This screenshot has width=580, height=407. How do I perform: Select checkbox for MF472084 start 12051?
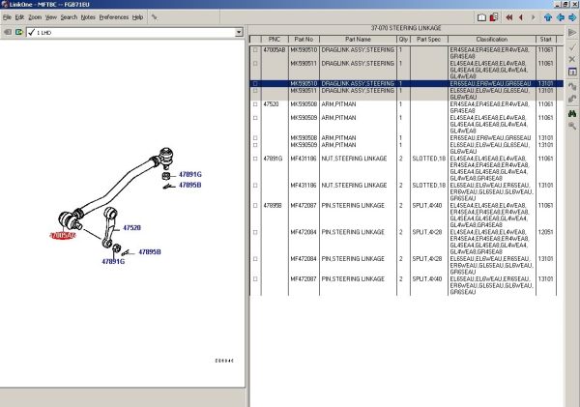coord(255,232)
